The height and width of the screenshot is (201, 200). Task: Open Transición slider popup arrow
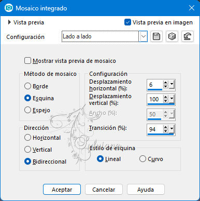coord(172,129)
